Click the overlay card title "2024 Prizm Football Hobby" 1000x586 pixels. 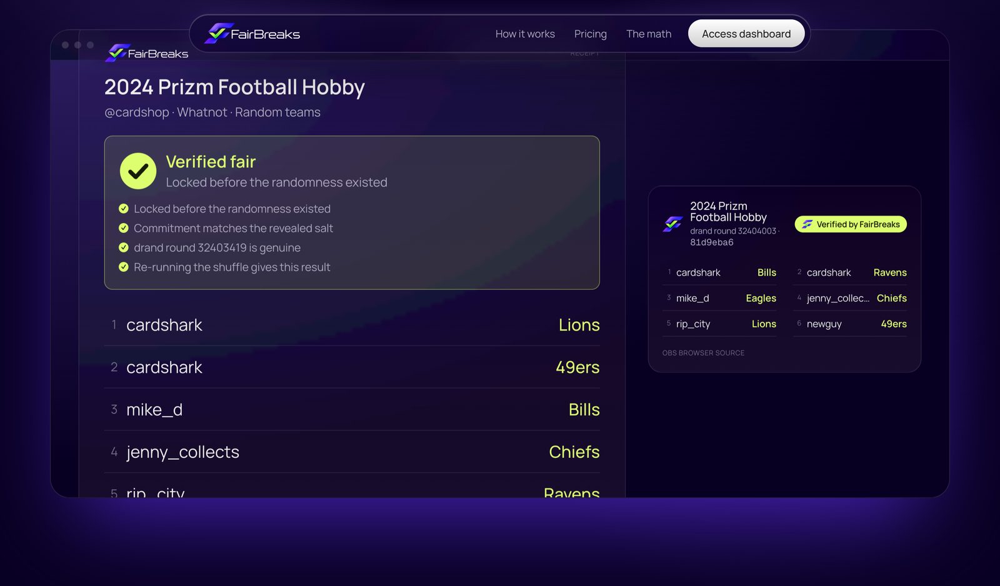click(x=728, y=212)
